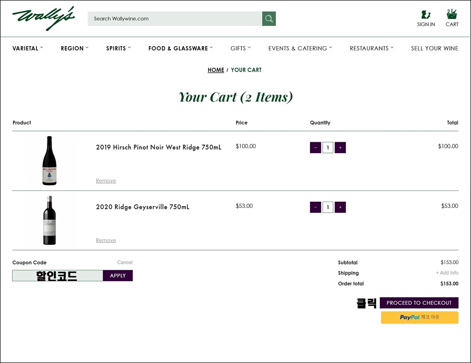Open Sell Your Wine page

(435, 49)
